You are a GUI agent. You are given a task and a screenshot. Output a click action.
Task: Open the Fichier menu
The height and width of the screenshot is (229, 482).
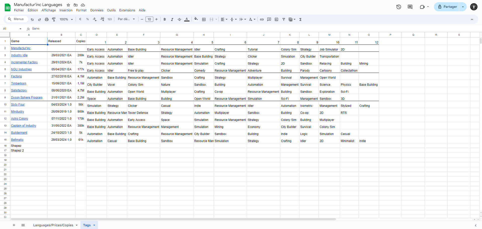point(19,10)
